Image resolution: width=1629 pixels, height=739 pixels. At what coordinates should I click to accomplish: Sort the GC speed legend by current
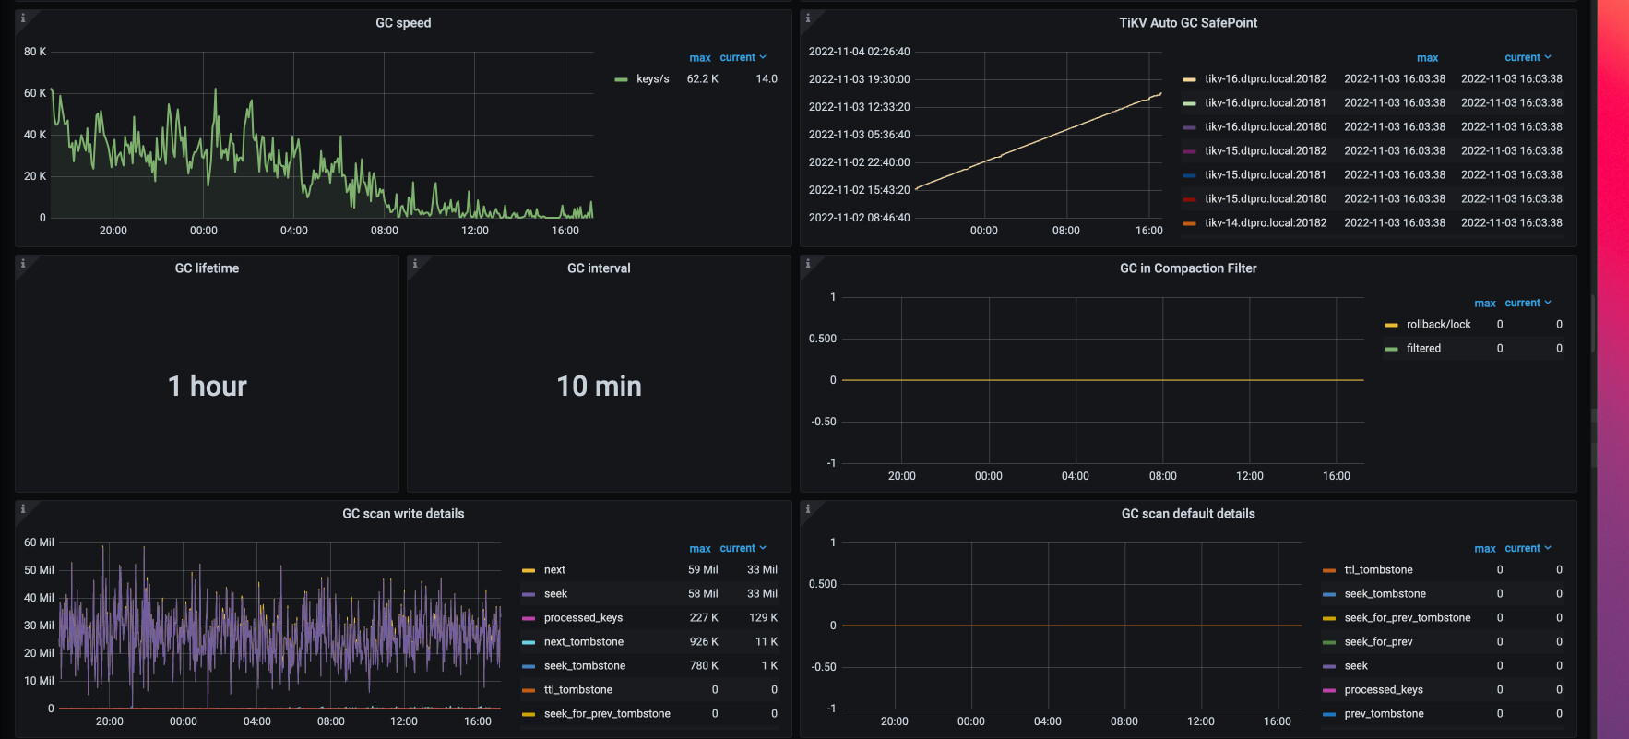click(743, 57)
